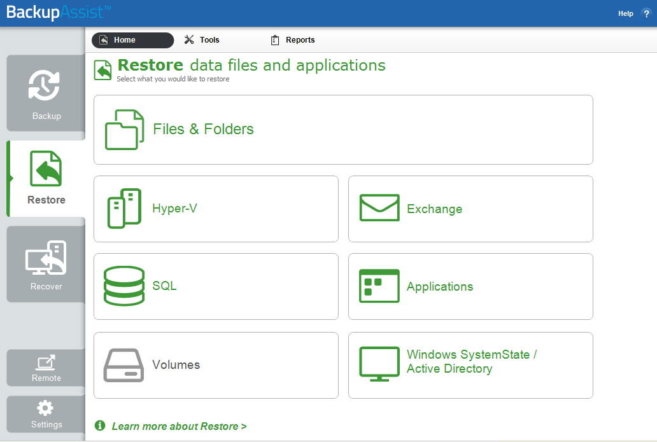Choose Files & Folders restore option

coord(343,130)
